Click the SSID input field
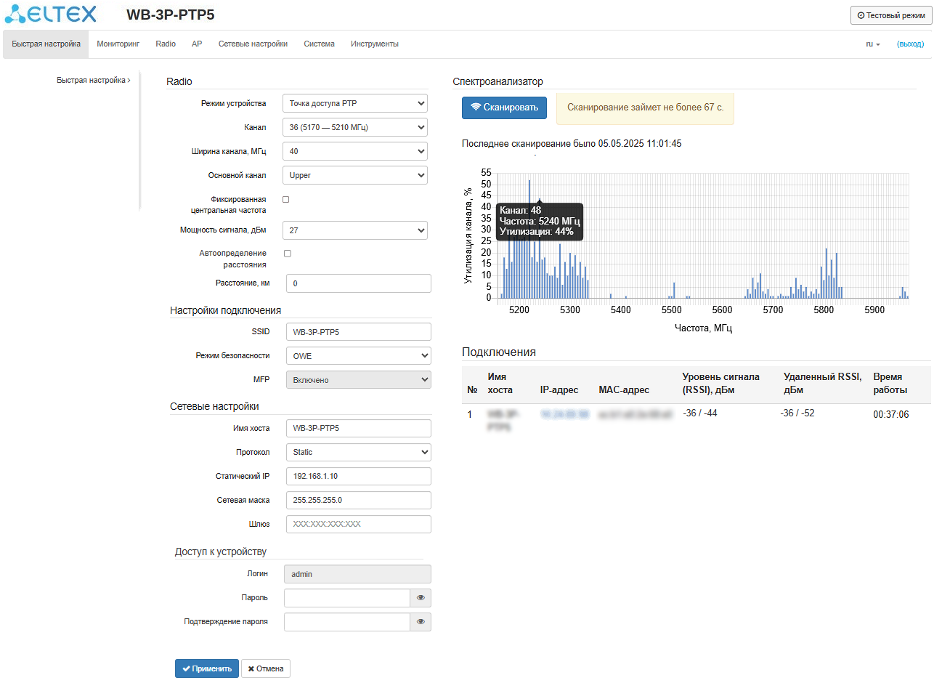Viewport: 934px width, 691px height. coord(358,332)
